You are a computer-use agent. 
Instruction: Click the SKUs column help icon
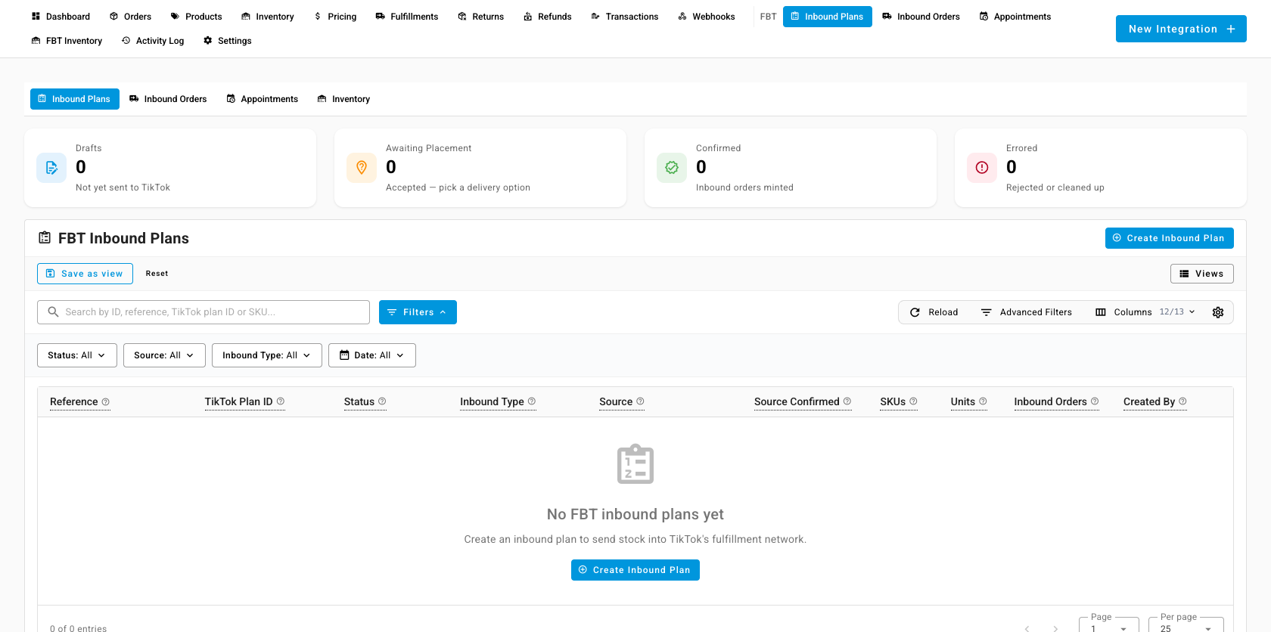[913, 401]
